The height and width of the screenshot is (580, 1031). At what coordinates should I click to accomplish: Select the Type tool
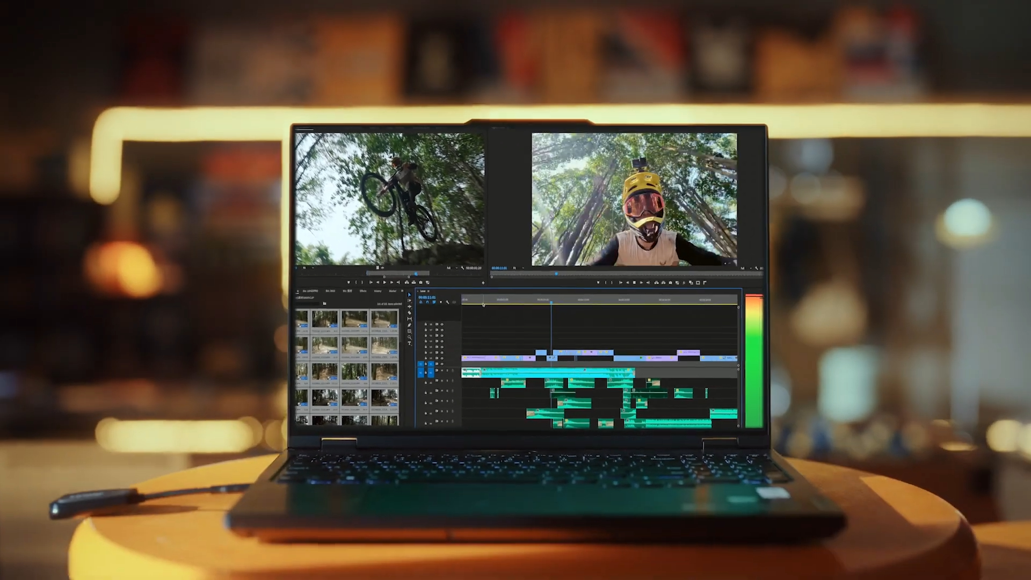409,343
